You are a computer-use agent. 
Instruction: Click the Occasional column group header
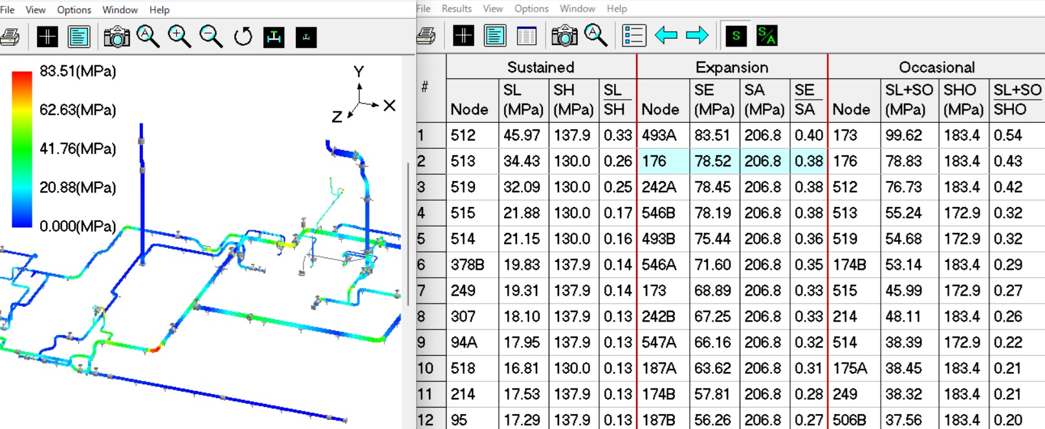point(936,67)
